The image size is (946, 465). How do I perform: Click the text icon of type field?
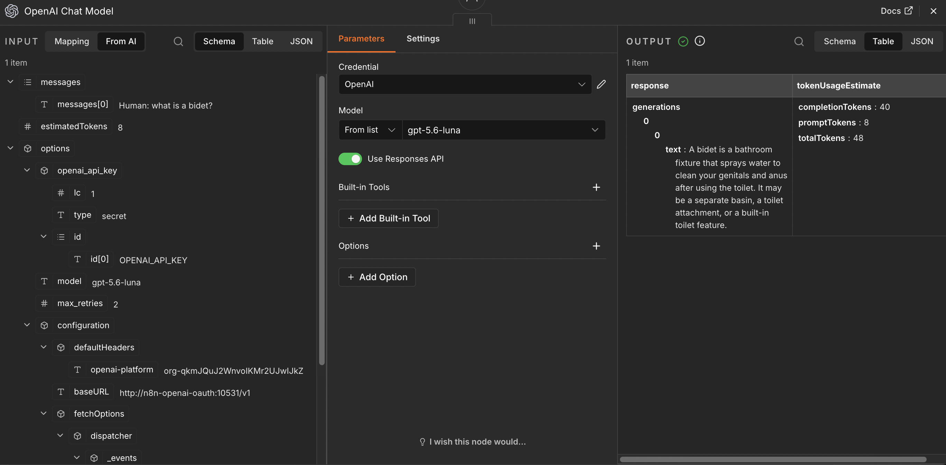(x=61, y=215)
